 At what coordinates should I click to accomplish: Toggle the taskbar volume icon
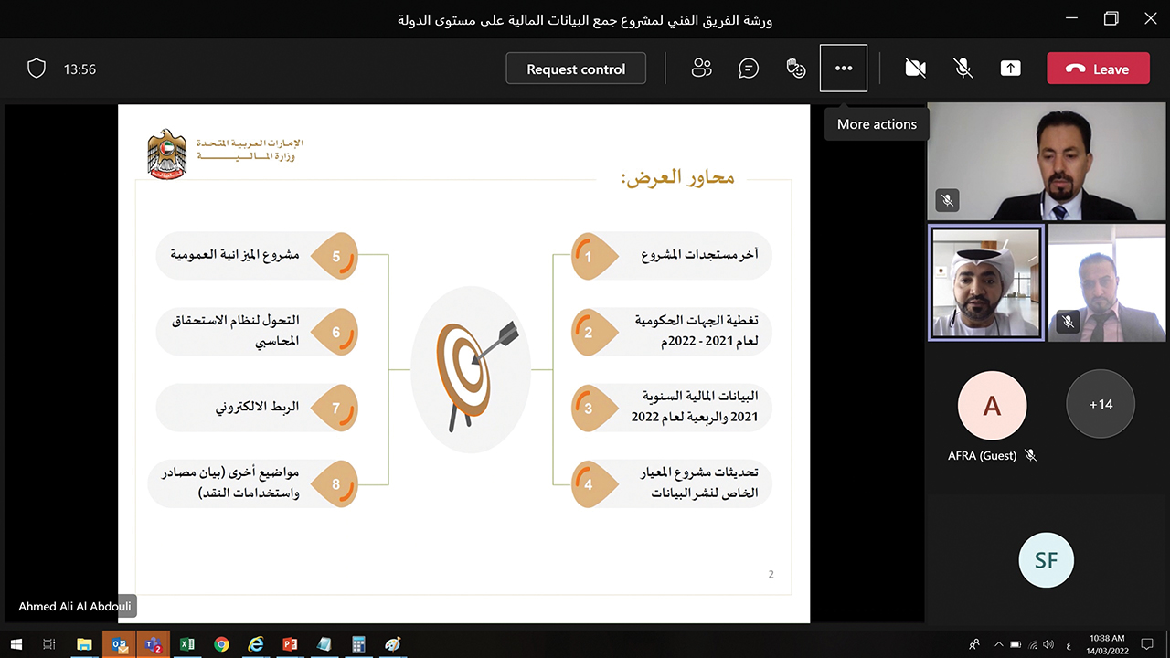pyautogui.click(x=1049, y=644)
